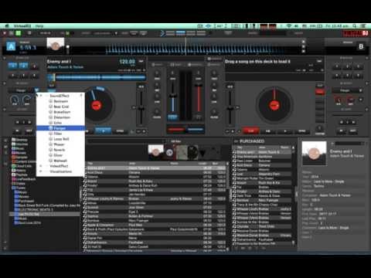371x278 pixels.
Task: Click PURCHASED side list header
Action: tap(252, 141)
